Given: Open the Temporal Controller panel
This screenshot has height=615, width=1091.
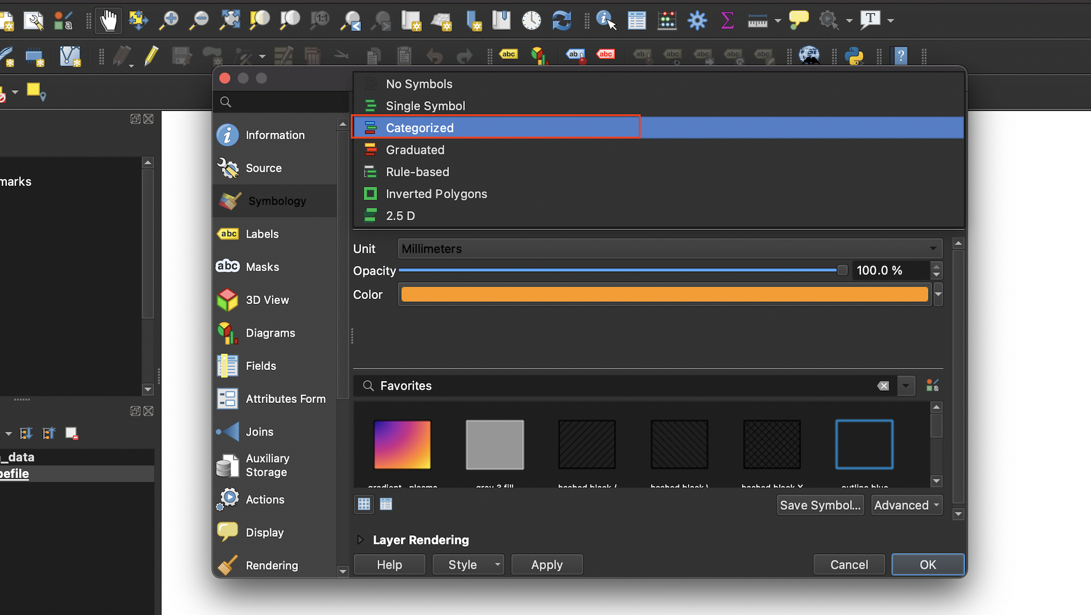Looking at the screenshot, I should [531, 20].
